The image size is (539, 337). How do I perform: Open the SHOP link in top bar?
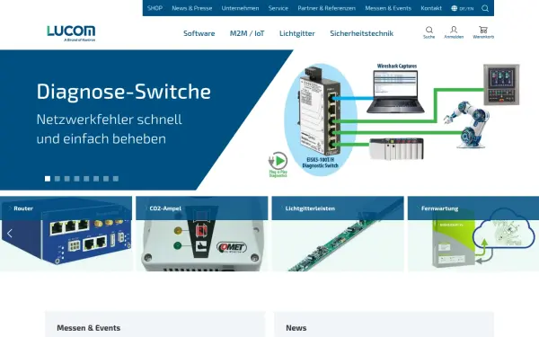coord(155,8)
